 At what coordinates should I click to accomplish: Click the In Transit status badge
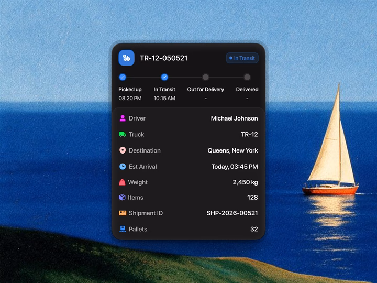[x=242, y=58]
